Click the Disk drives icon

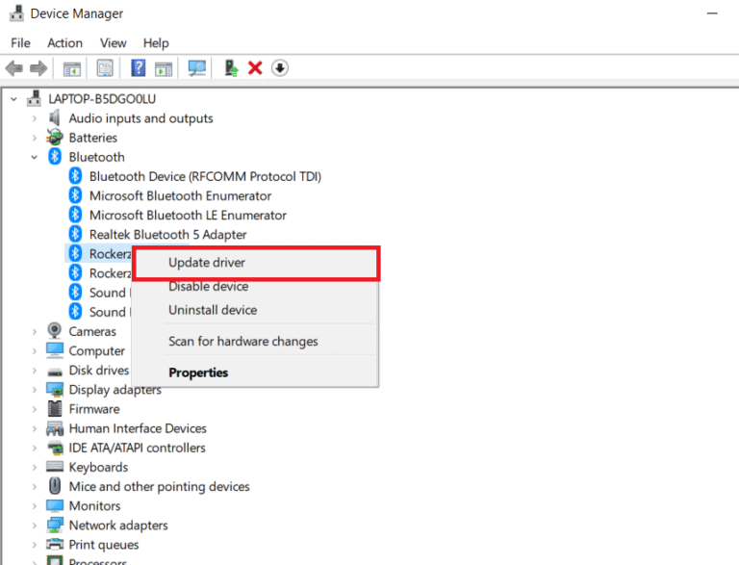tap(55, 372)
